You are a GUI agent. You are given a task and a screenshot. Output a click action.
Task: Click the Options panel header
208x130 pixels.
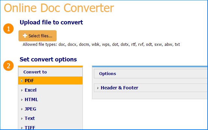[x=151, y=74]
